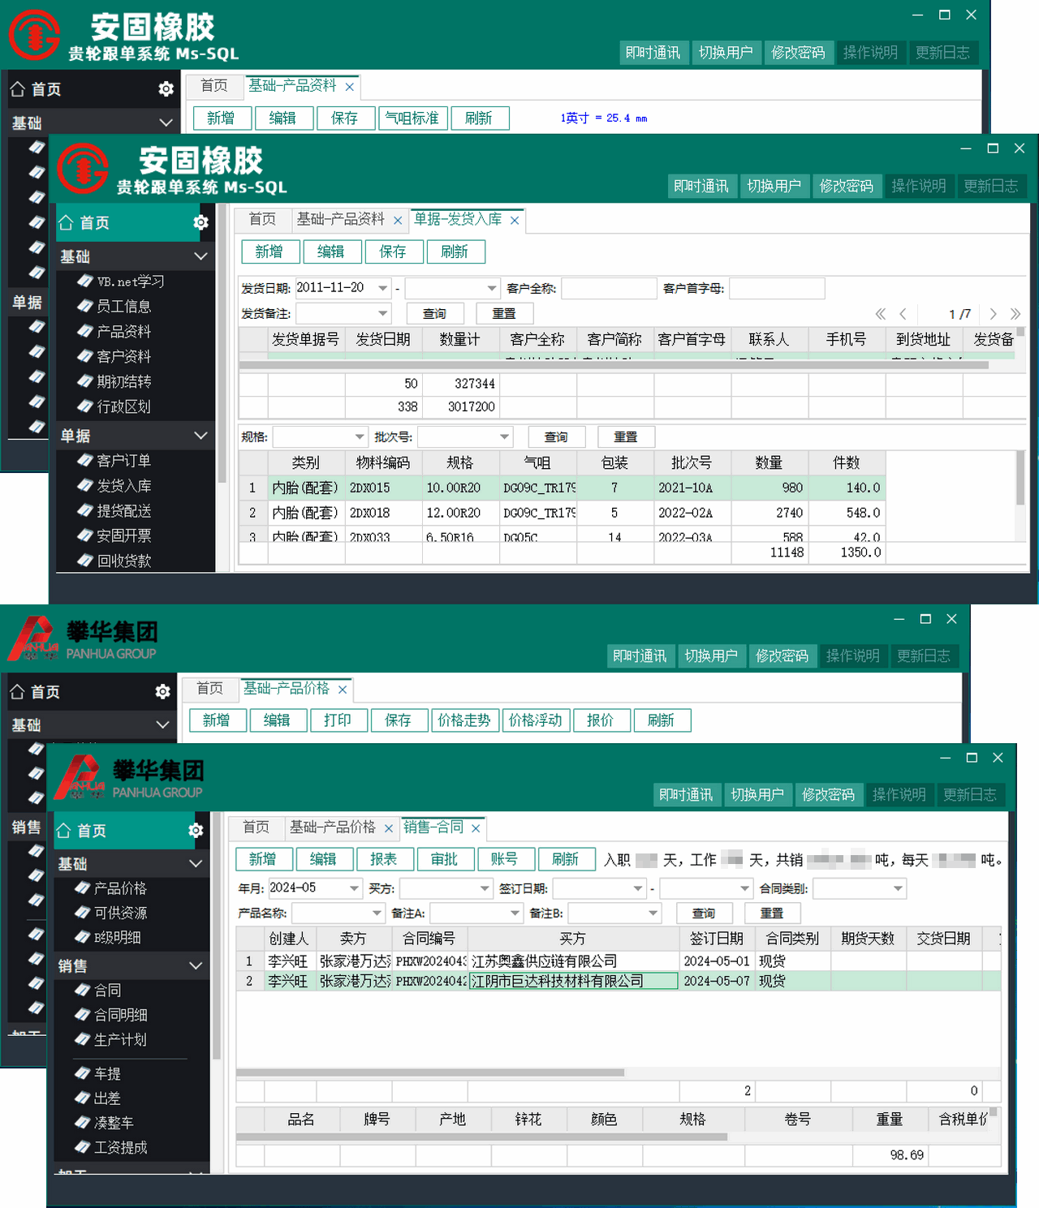1039x1208 pixels.
Task: Go to last page of shipping records
Action: click(x=1015, y=314)
